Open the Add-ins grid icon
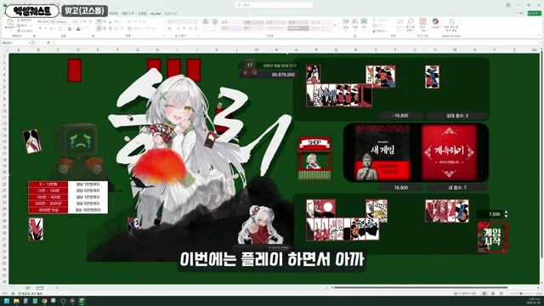This screenshot has height=306, width=544. coord(422,22)
